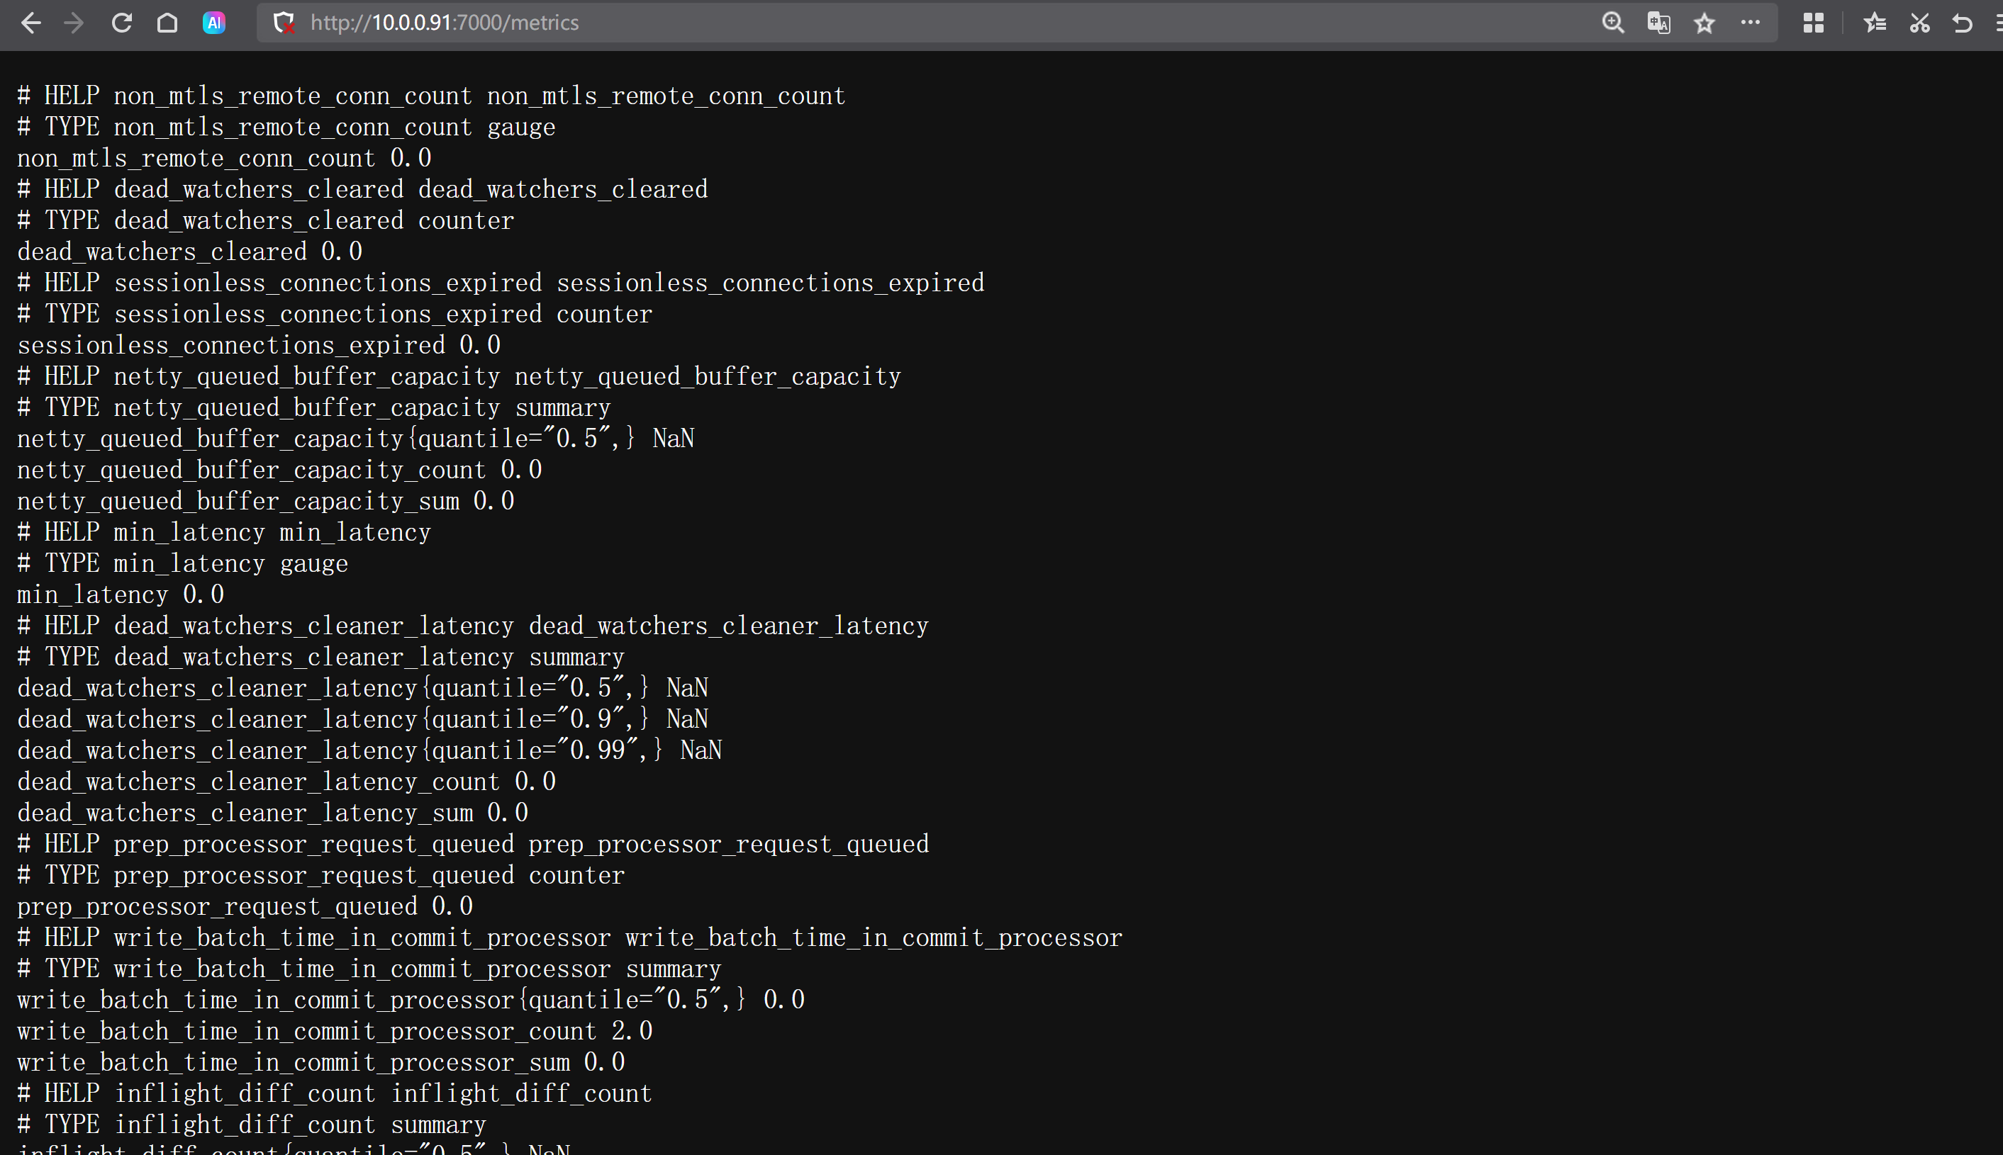Click the magnifier zoom icon
2003x1155 pixels.
click(1612, 23)
